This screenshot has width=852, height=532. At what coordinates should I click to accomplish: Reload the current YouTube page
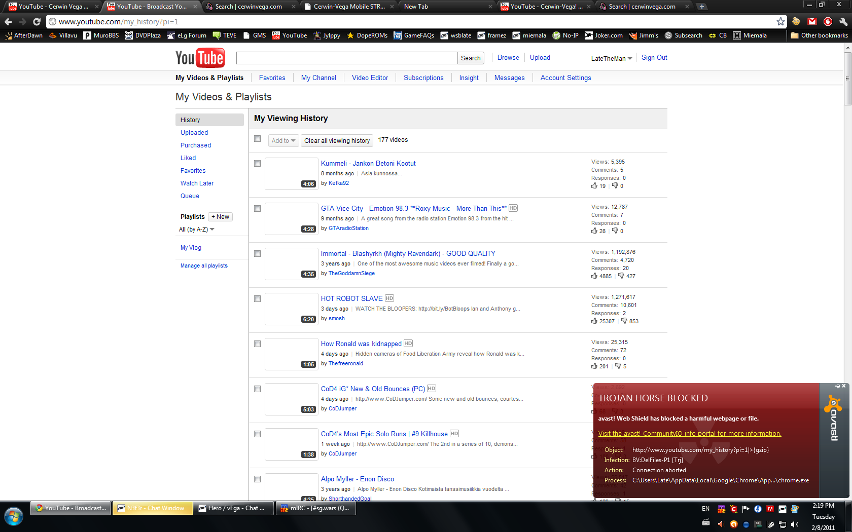37,22
